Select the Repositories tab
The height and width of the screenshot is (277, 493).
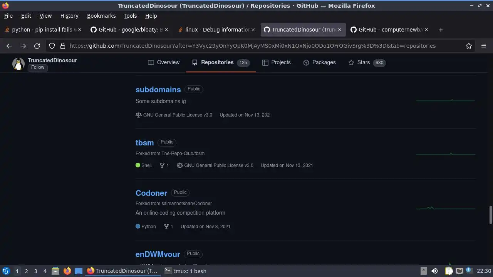pyautogui.click(x=221, y=62)
